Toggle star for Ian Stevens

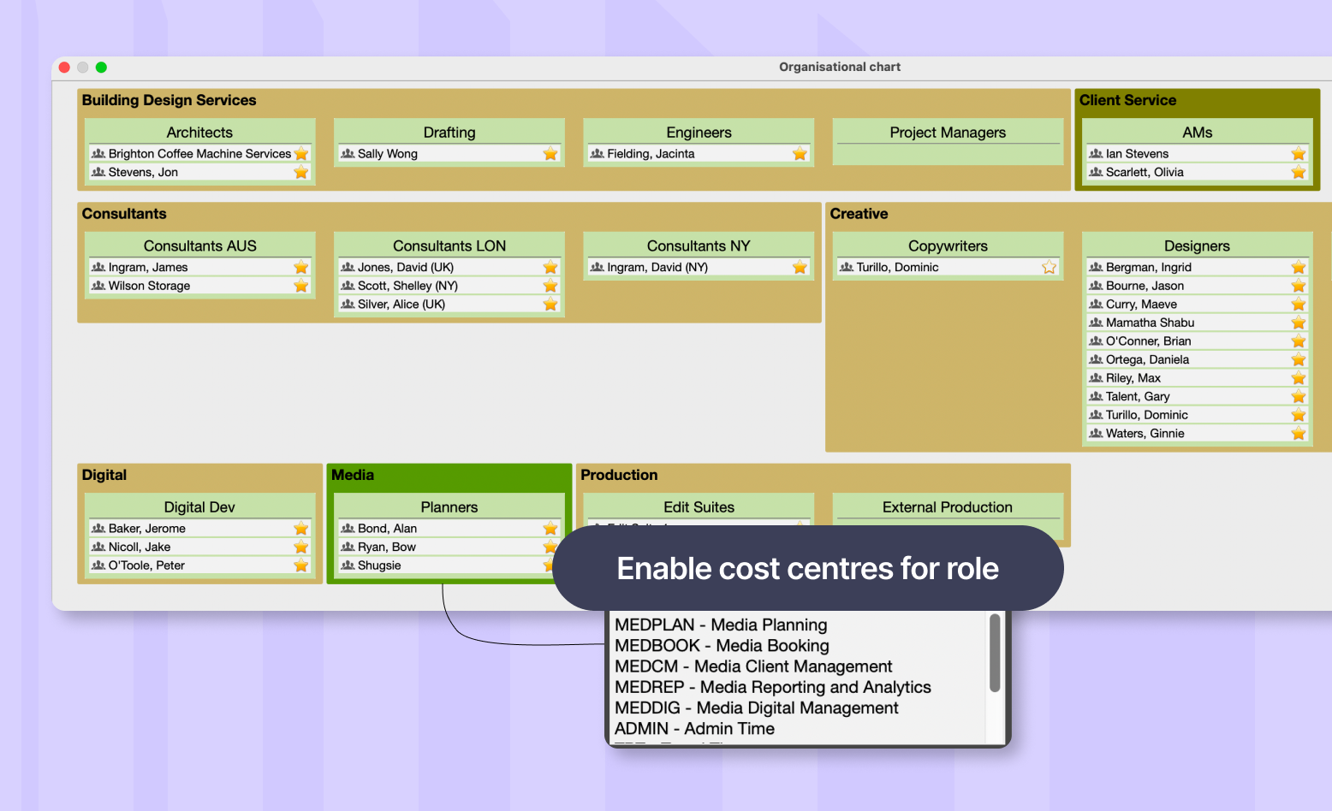pos(1299,154)
